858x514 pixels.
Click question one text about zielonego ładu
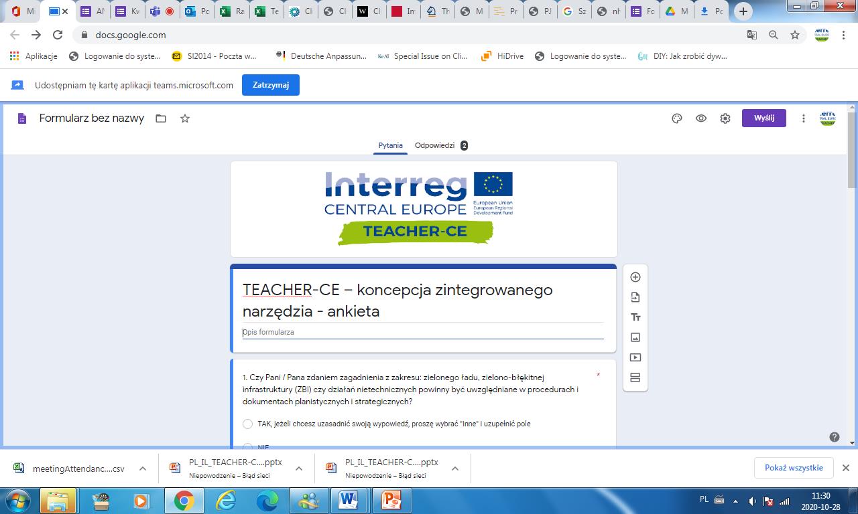click(410, 390)
